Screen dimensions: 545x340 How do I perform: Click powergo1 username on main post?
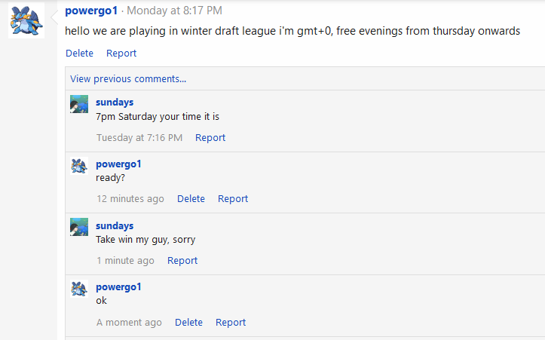tap(91, 11)
